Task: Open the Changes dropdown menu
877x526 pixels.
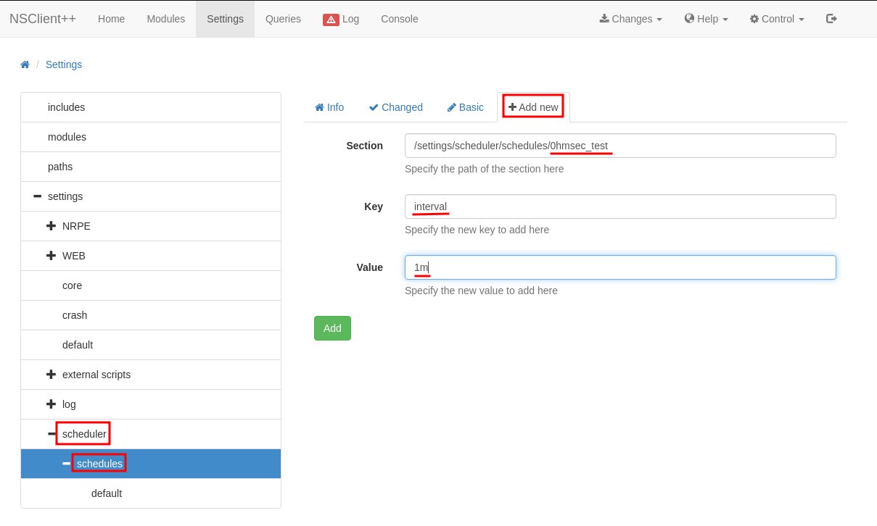Action: (630, 19)
